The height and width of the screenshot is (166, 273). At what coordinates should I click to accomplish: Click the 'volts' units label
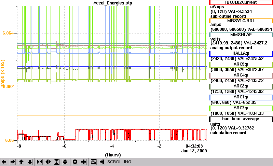[215, 39]
